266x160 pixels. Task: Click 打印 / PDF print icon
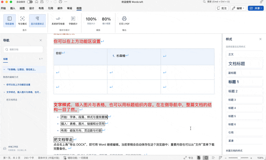coord(124,21)
